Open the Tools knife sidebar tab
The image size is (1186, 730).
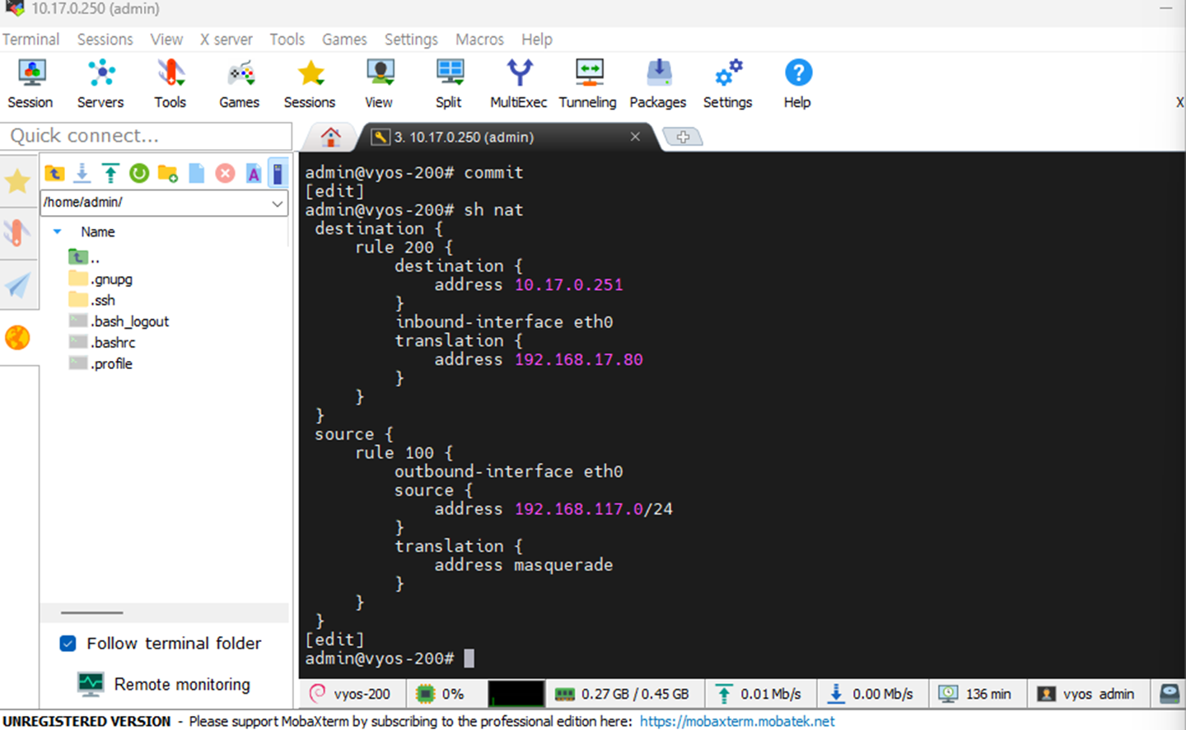16,232
